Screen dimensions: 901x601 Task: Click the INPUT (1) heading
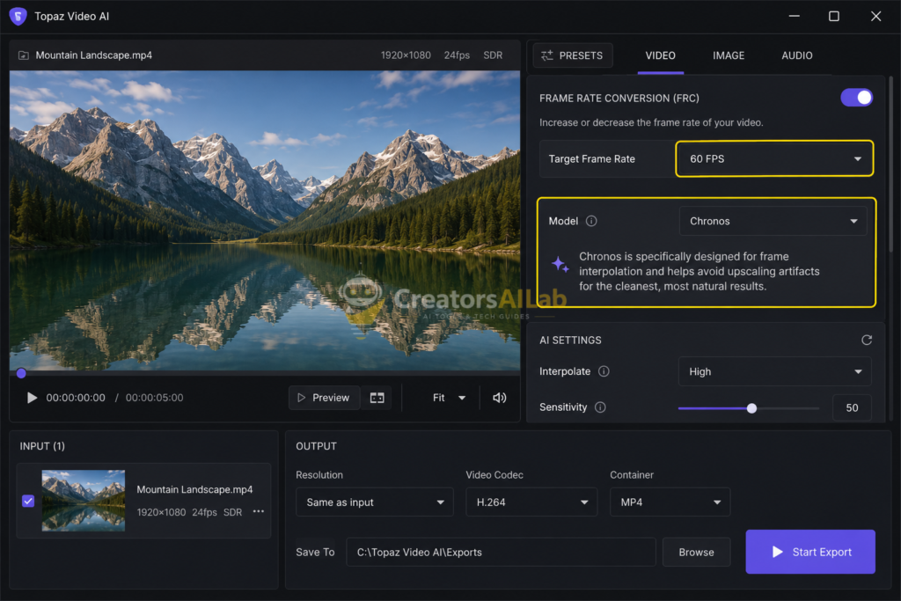[x=42, y=446]
